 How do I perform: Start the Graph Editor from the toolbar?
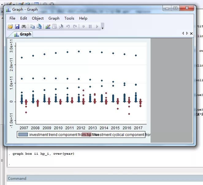pos(48,27)
